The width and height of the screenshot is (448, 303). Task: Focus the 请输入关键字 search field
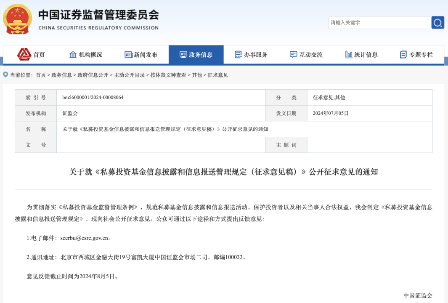(380, 23)
